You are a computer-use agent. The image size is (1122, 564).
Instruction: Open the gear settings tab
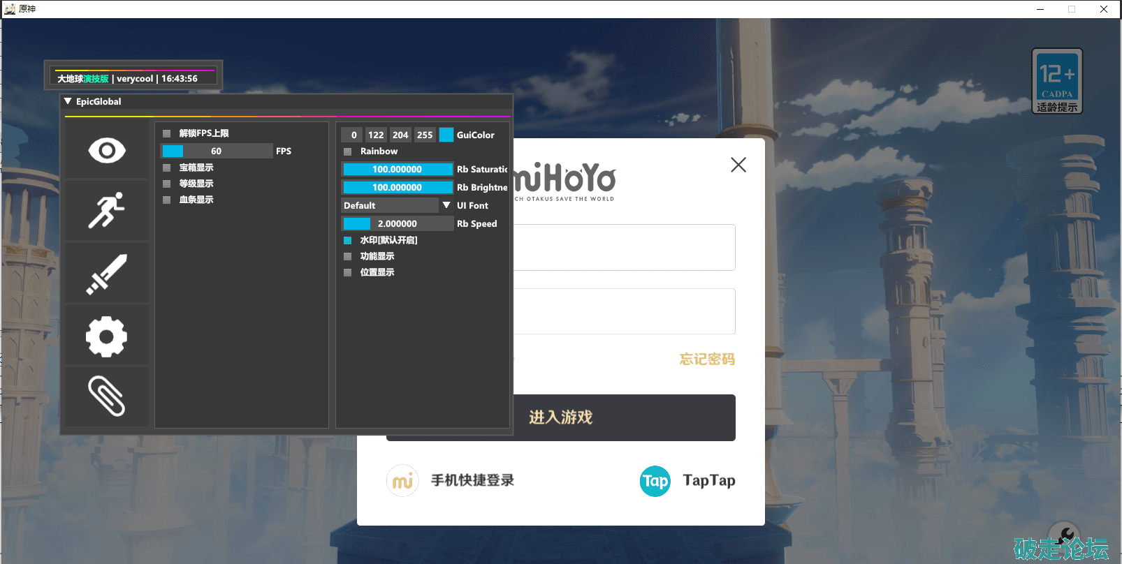pos(107,336)
